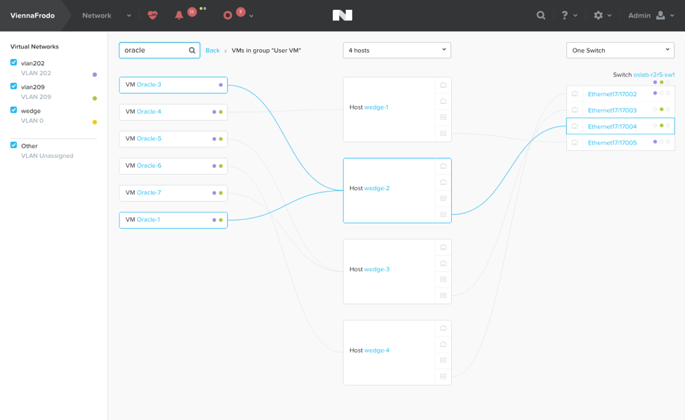Click the search magnifier in the top bar

tap(540, 14)
